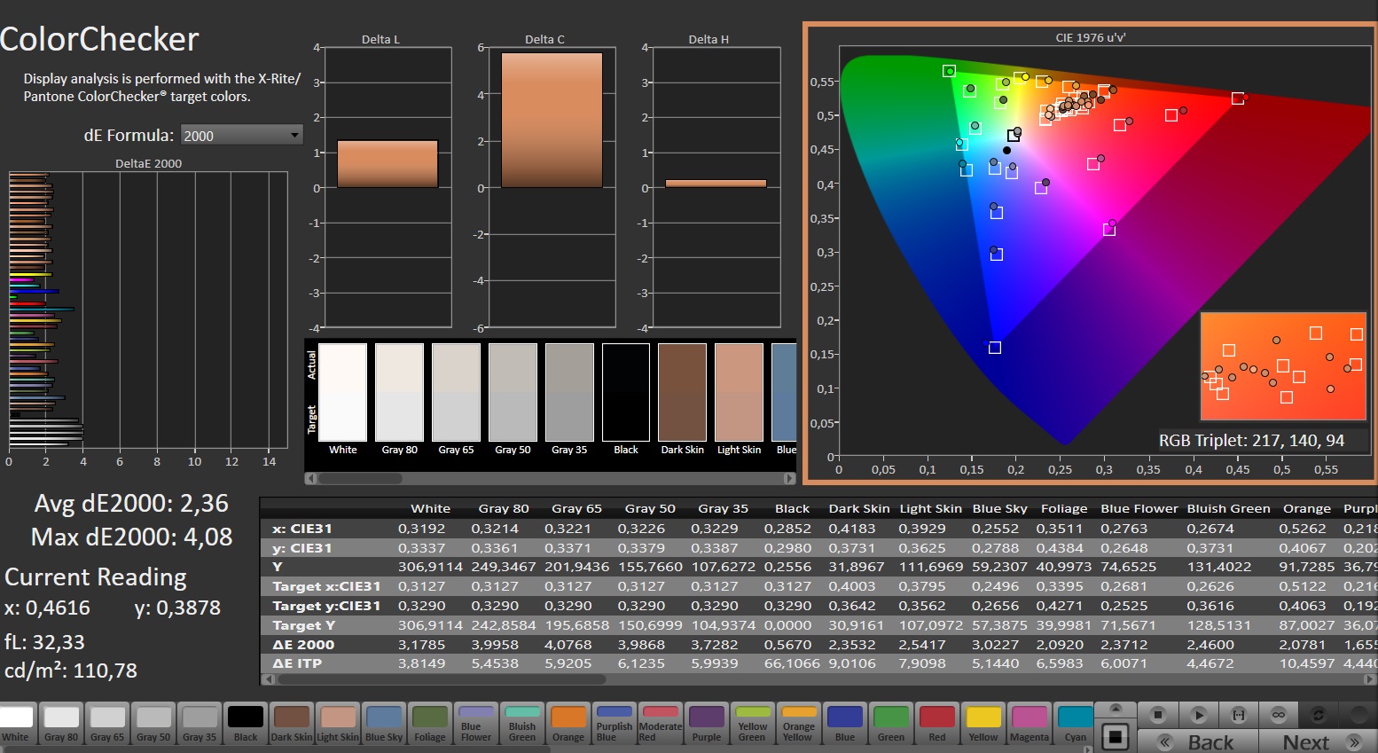Click the 'ΔE 2000' row header in table
Screen dimensions: 1378x753
pos(303,645)
